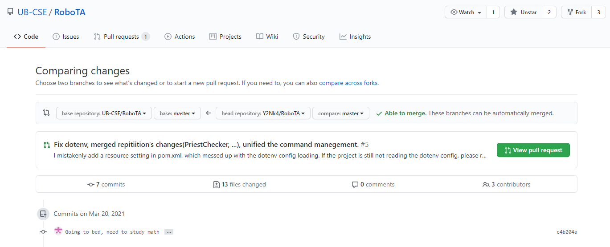Screen dimensions: 610x247
Task: Unstar the repository
Action: [524, 12]
